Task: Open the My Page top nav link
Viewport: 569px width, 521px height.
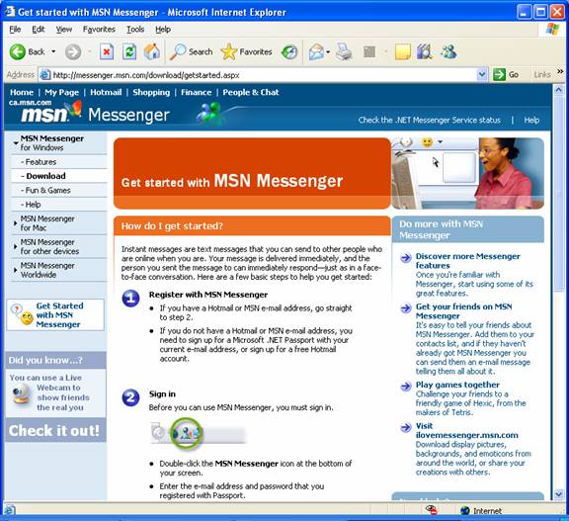Action: (x=61, y=92)
